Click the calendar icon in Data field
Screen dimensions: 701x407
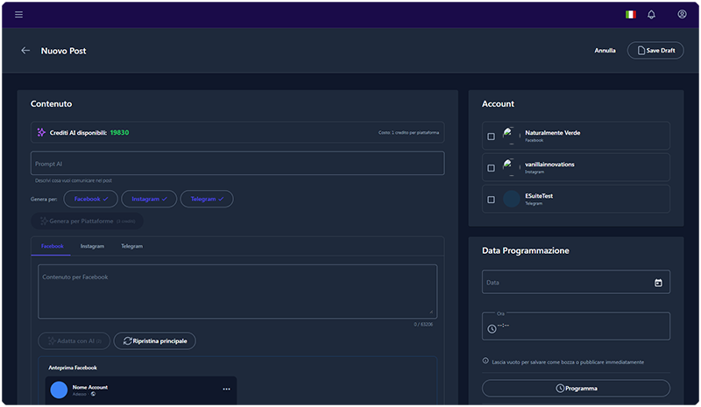(x=658, y=283)
